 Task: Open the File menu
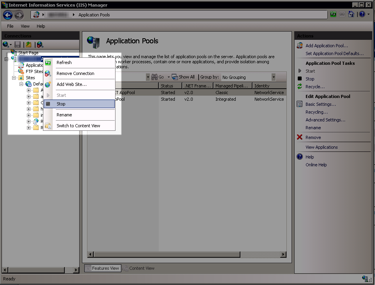(10, 26)
